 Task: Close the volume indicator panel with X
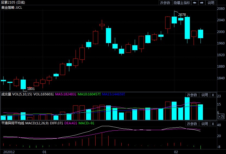[x=213, y=95]
